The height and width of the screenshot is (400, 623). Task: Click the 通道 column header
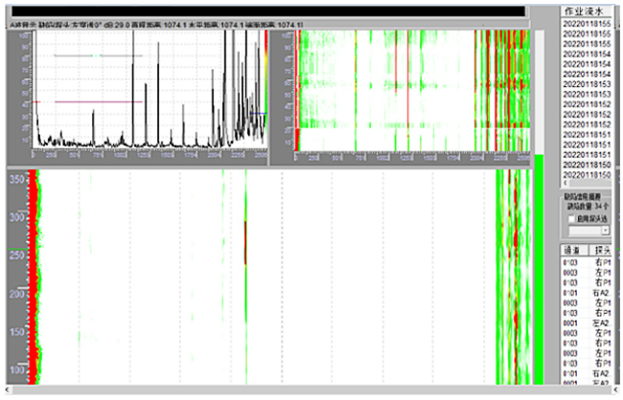click(x=571, y=249)
